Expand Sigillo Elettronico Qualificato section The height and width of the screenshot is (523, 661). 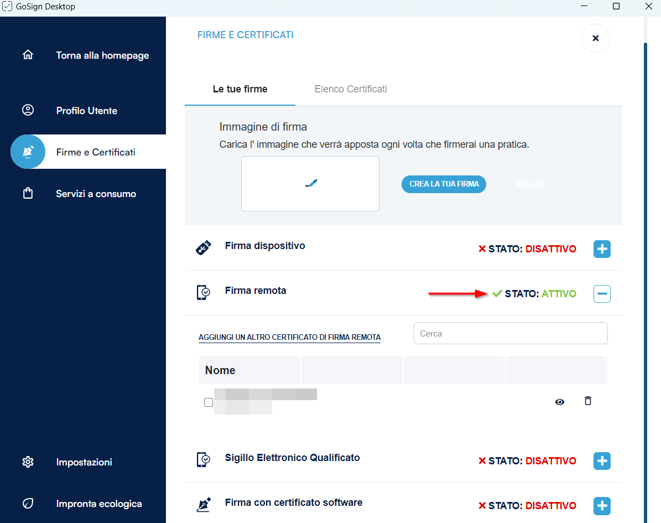click(x=602, y=460)
